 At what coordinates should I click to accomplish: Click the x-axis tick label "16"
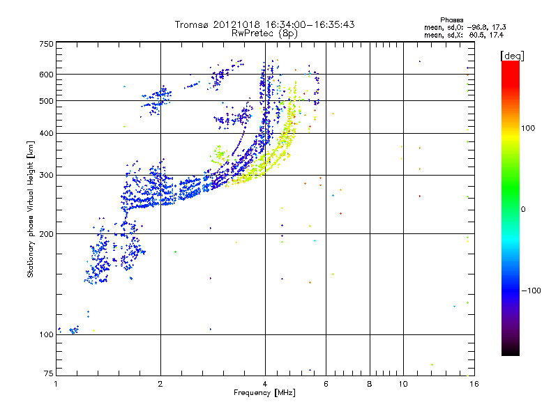click(x=474, y=384)
